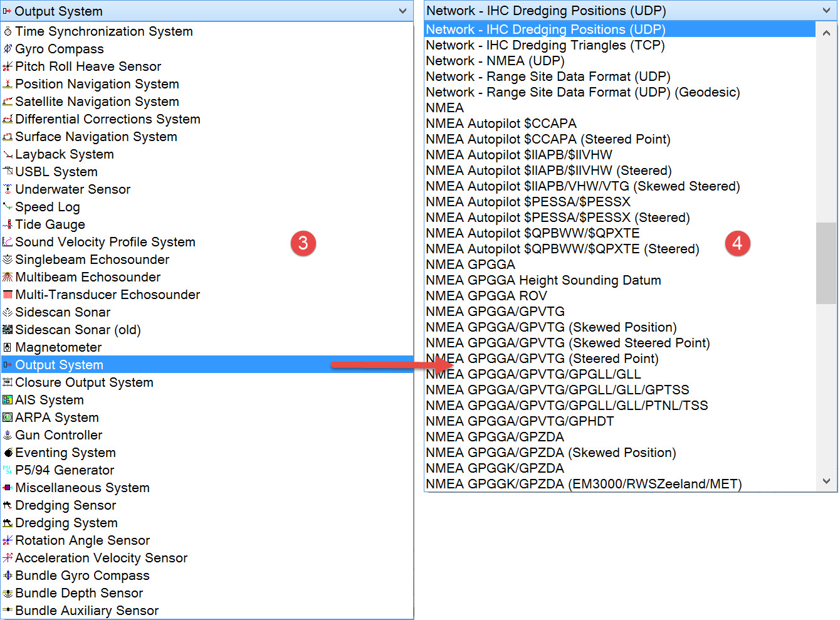The width and height of the screenshot is (840, 620).
Task: Choose NMEA Autopilot $IIAPB/$IIVHW (Steered)
Action: click(x=620, y=171)
